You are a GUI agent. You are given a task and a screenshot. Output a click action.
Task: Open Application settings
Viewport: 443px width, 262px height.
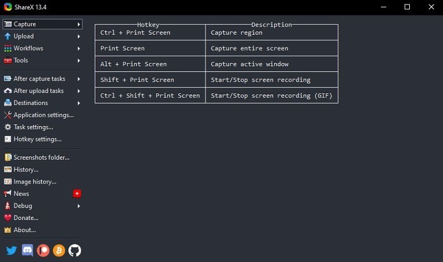[x=43, y=115]
